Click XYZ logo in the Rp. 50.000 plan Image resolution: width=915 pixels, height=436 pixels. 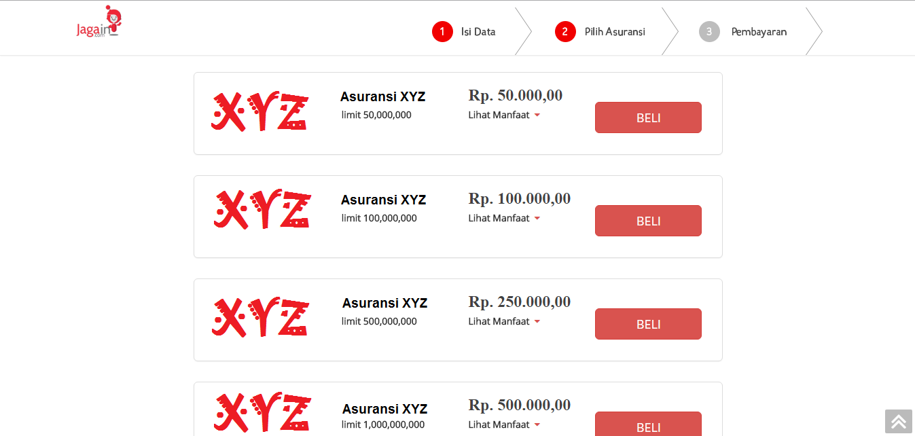click(259, 111)
